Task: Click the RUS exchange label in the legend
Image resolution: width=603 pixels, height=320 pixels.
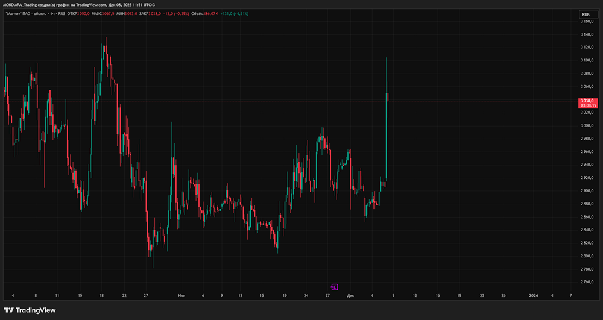Action: click(62, 14)
